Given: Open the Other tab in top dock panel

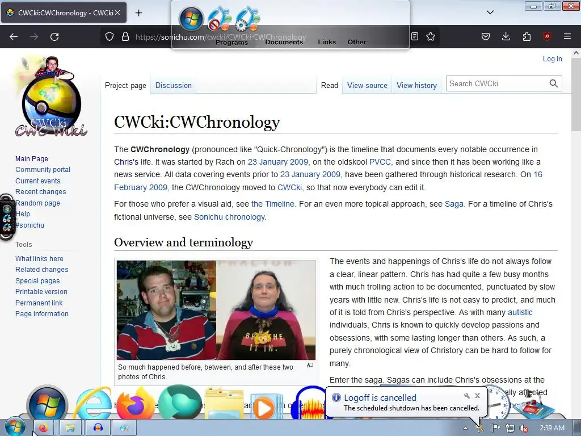Looking at the screenshot, I should [357, 42].
